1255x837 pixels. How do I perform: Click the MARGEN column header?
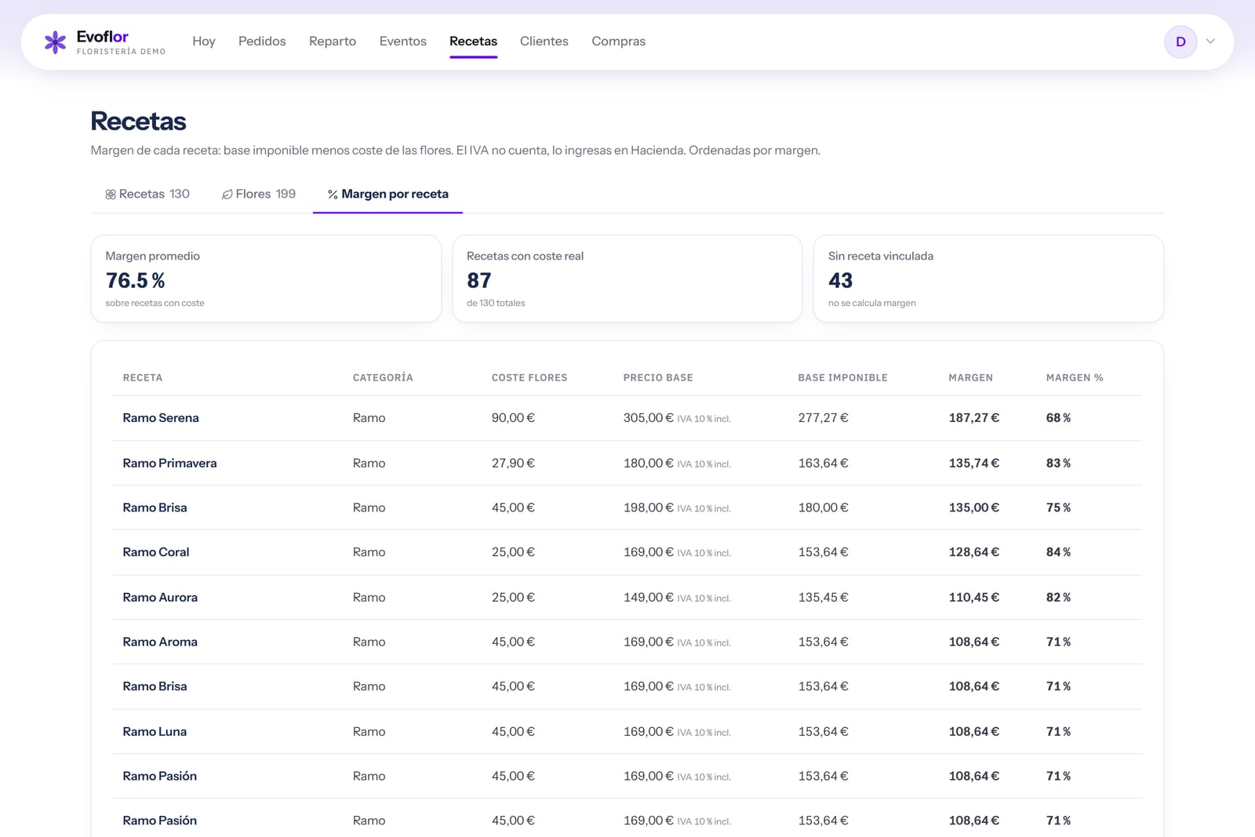point(971,377)
